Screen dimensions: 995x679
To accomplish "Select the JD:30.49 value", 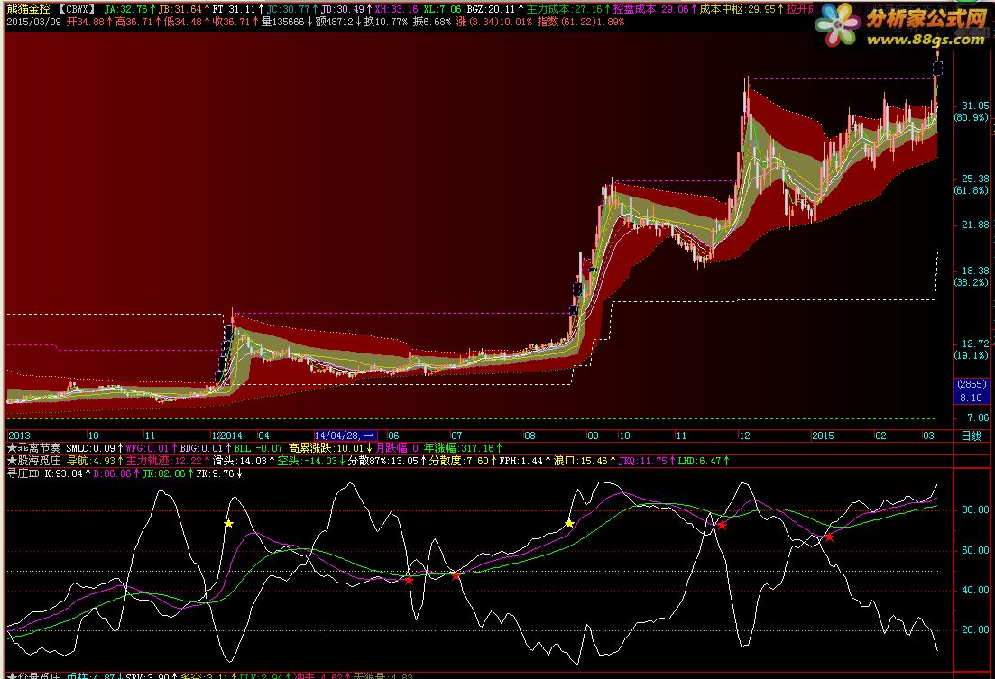I will [x=342, y=9].
